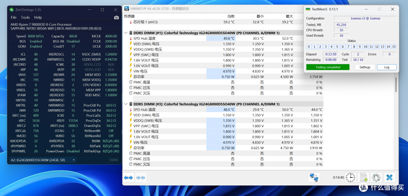Click the BGS Alt value Disabled
Screen dimensions: 408x196
tap(73, 41)
